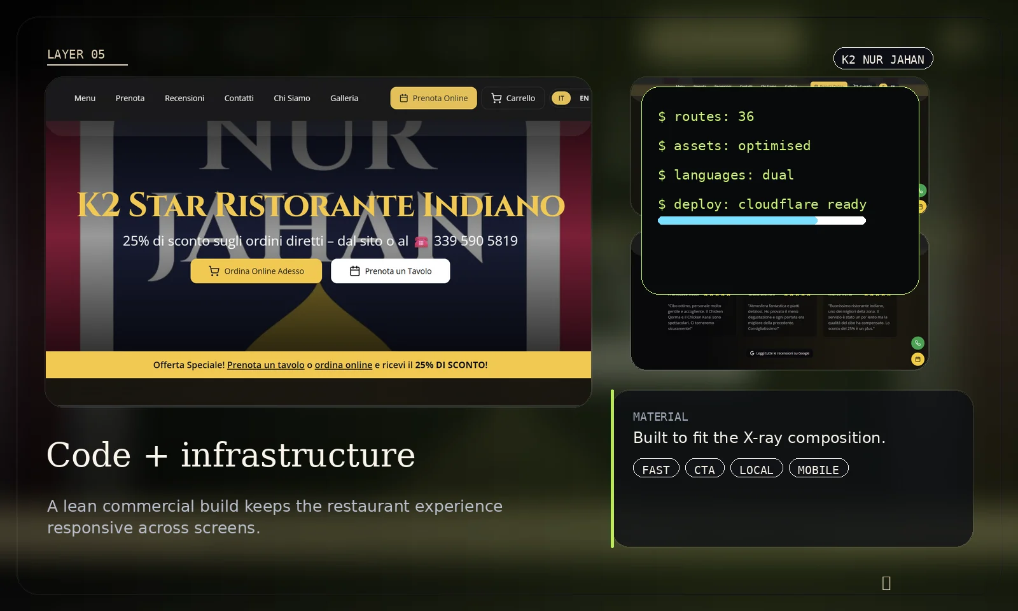Screen dimensions: 1018x611
Task: Switch site language to EN
Action: [584, 98]
